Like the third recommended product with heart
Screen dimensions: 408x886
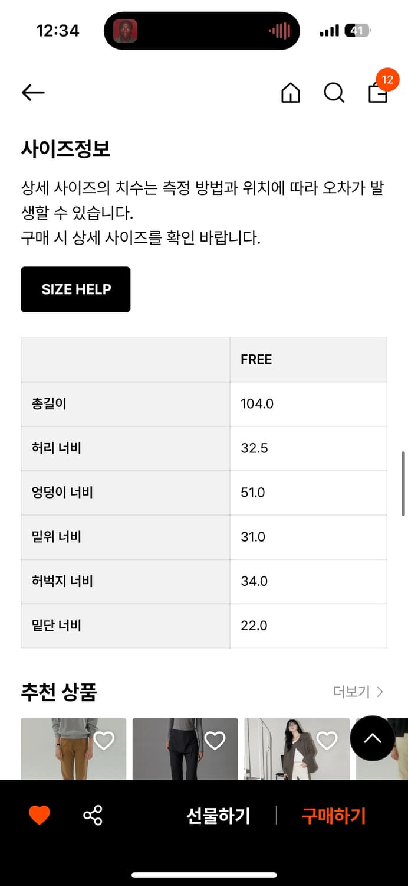[x=327, y=741]
